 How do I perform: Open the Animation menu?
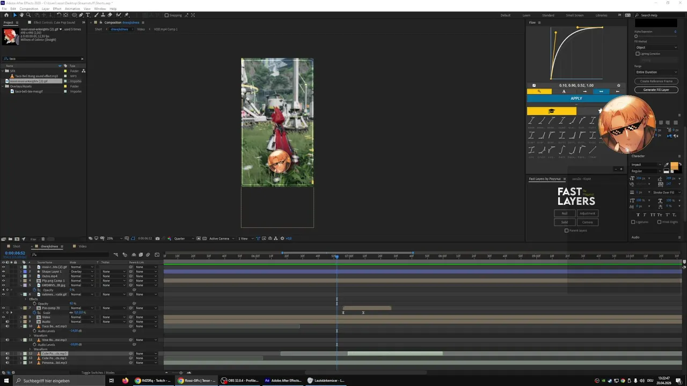pyautogui.click(x=72, y=9)
